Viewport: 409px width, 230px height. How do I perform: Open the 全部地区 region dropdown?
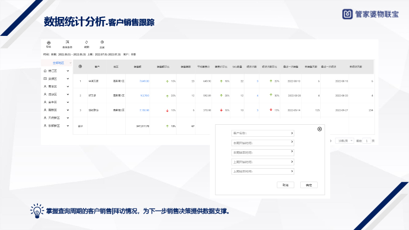tap(69, 63)
